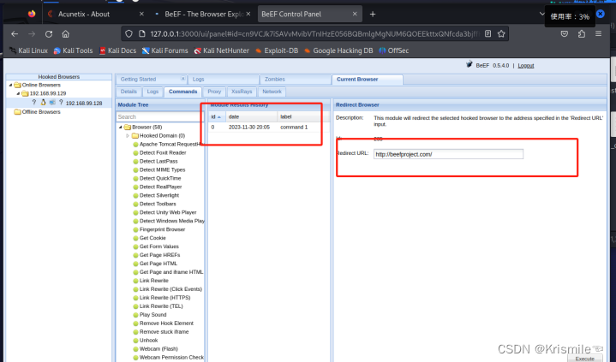
Task: Collapse the 192.168.99.129 folder node
Action: pos(18,93)
